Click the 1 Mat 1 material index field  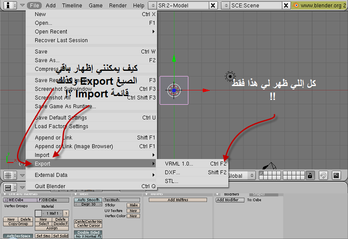click(x=53, y=213)
